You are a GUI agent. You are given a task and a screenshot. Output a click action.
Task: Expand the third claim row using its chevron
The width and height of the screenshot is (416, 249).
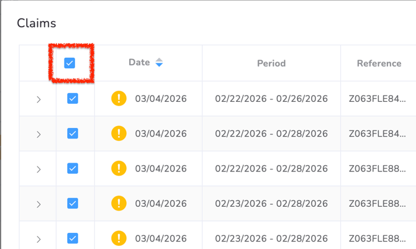(x=38, y=169)
